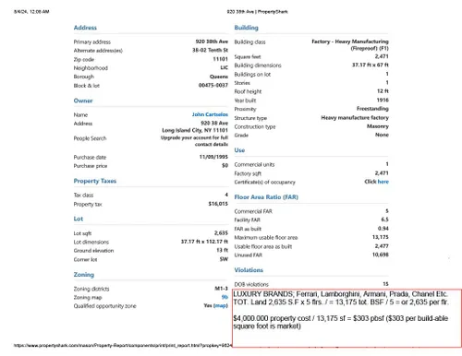
Task: Select the Owner section heading
Action: point(83,101)
